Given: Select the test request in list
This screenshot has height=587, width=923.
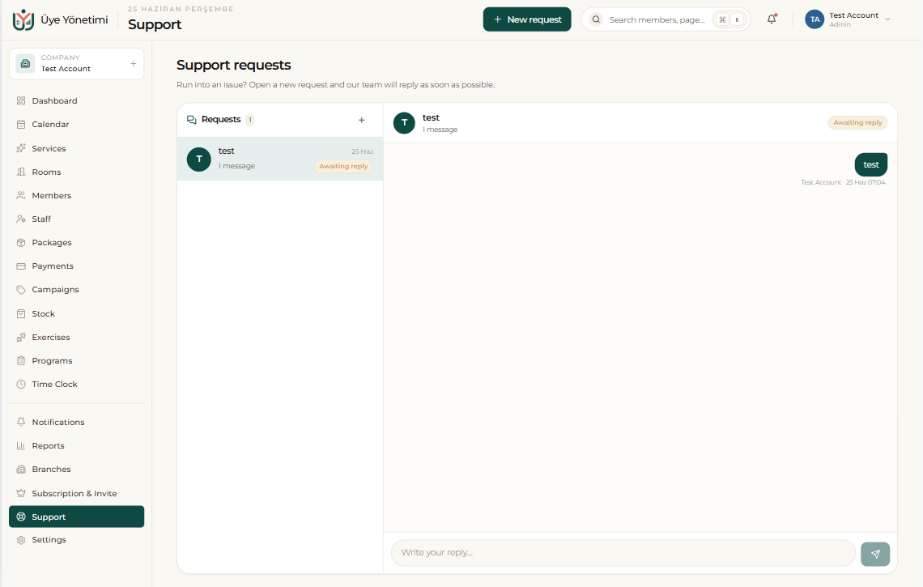Looking at the screenshot, I should point(280,159).
